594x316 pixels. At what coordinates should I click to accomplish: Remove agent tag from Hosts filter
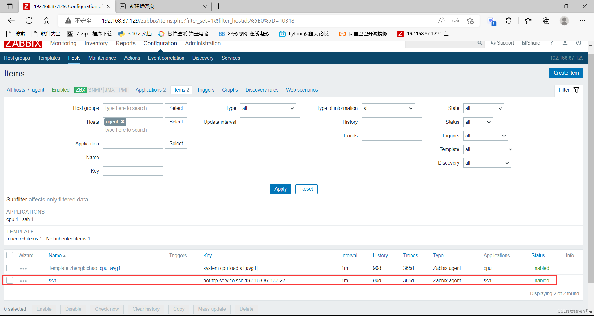pos(123,122)
